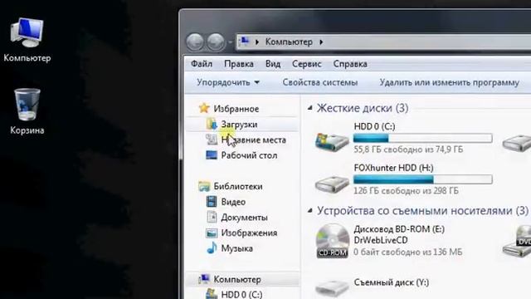Click the Библиотеки icon
The height and width of the screenshot is (299, 531).
[x=204, y=186]
